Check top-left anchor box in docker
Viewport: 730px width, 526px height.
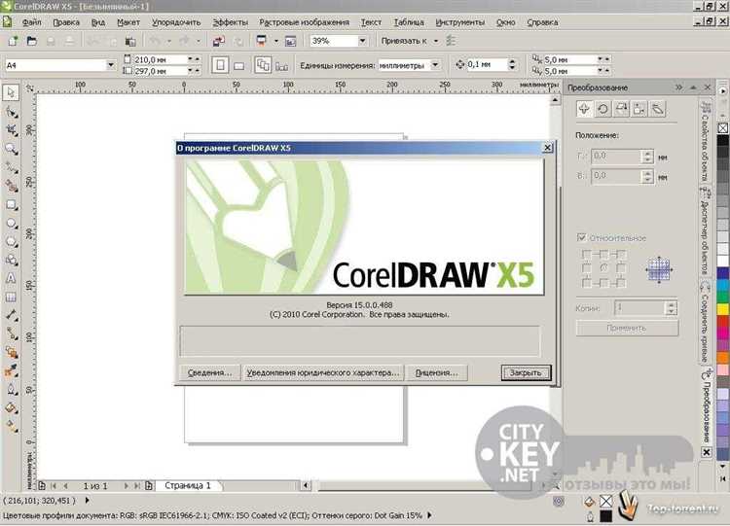586,255
